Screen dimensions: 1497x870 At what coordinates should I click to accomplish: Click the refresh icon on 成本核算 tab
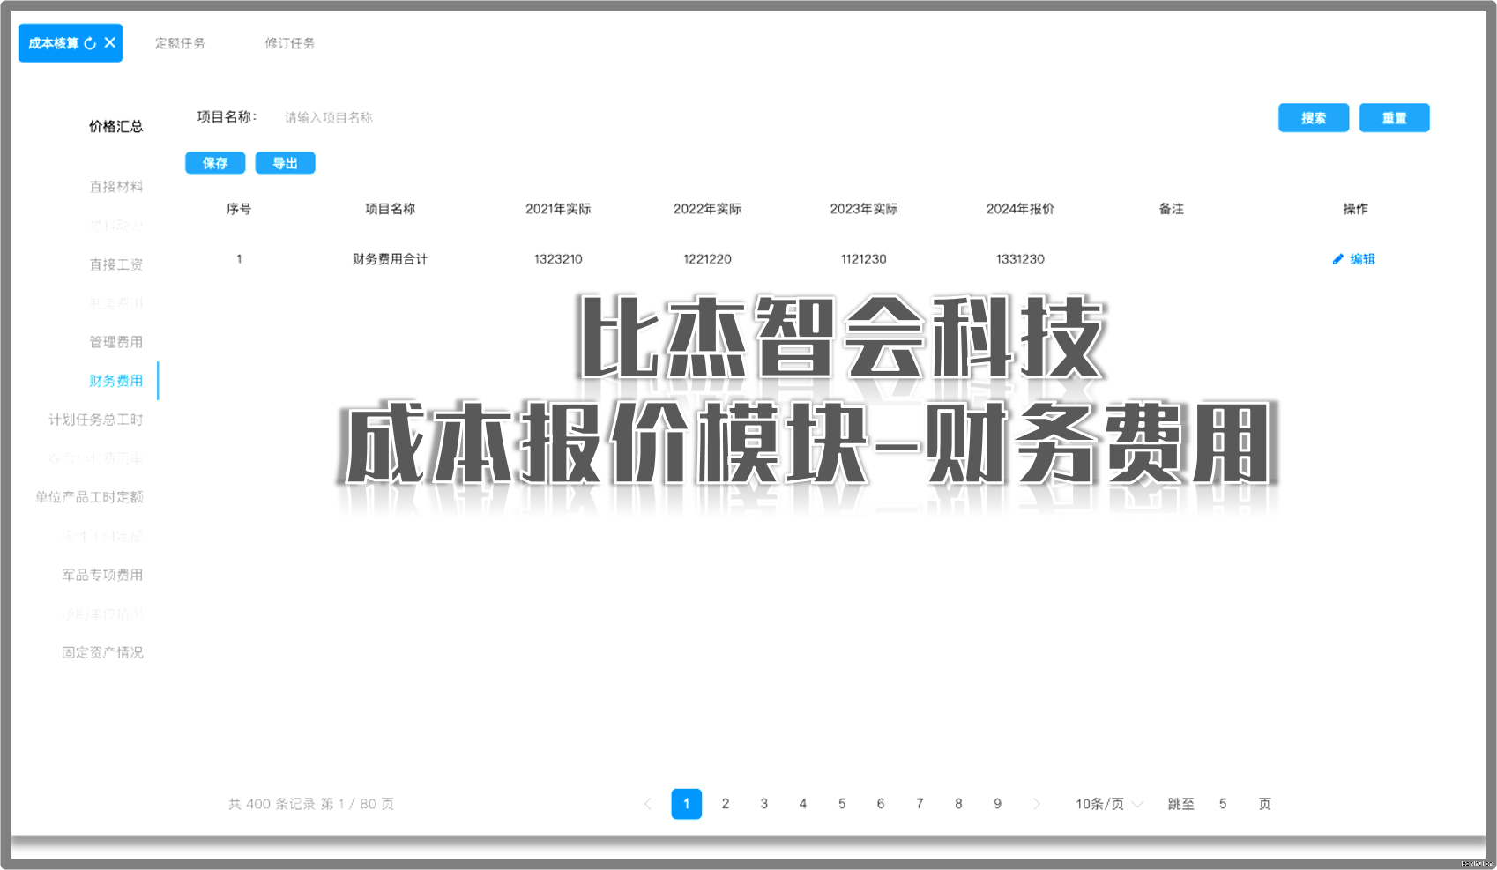point(90,43)
